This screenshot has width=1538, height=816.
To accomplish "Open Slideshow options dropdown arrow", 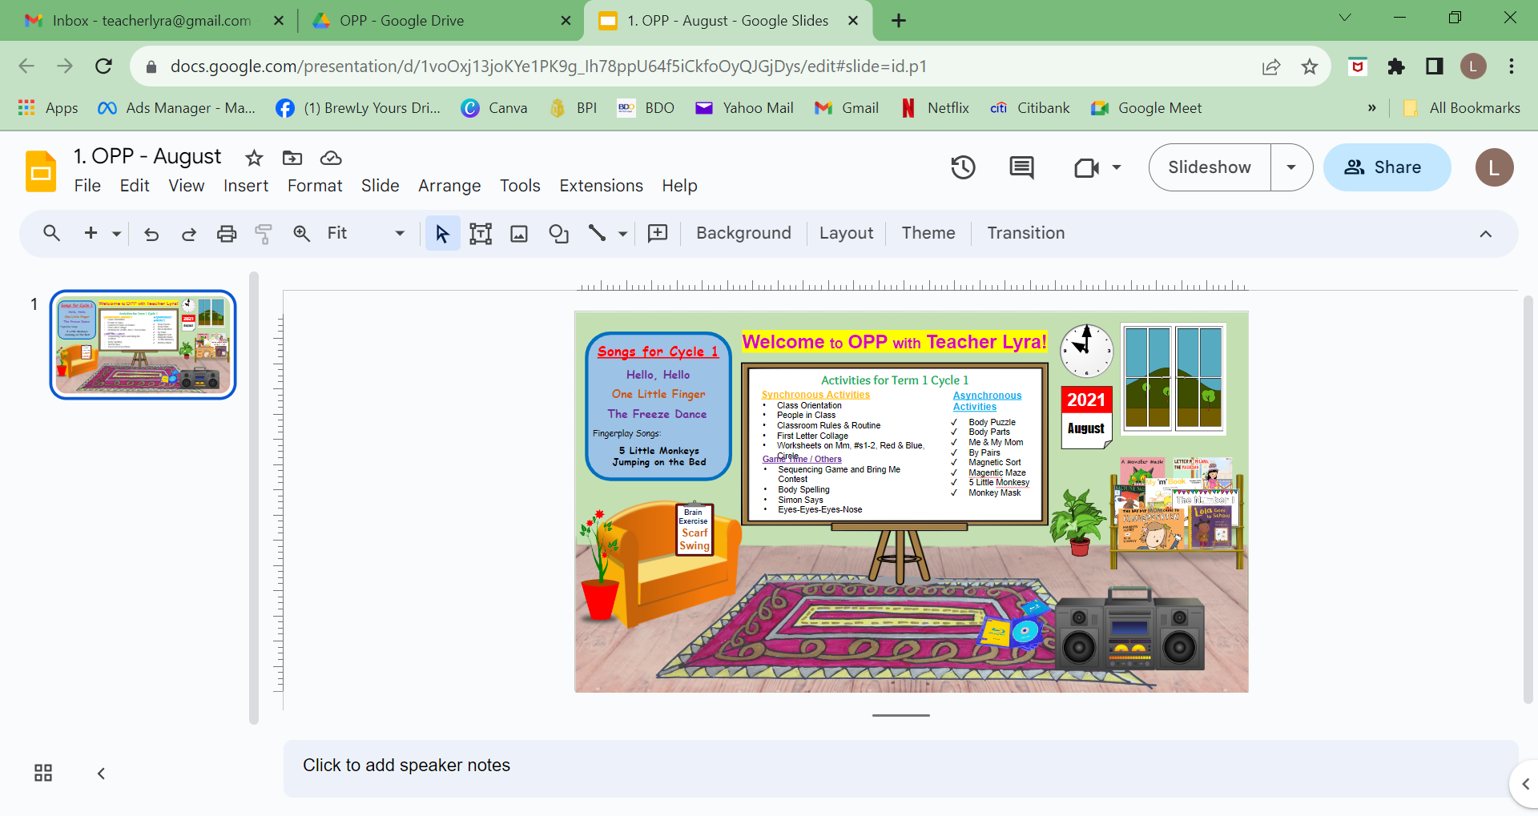I will [1291, 167].
